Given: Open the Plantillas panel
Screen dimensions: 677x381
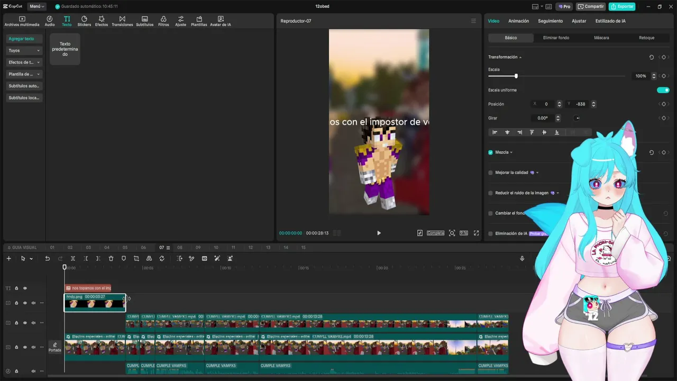Looking at the screenshot, I should coord(199,21).
